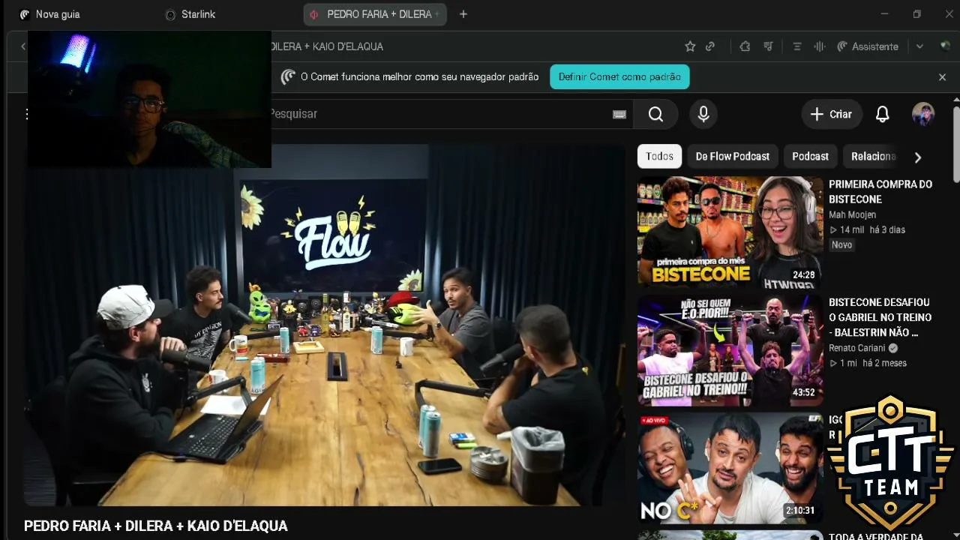Select the PEDRO FARIA + DILERA tab

click(375, 14)
